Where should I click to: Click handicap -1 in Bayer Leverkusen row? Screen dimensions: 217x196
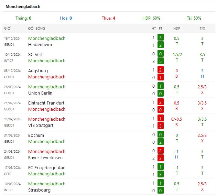pos(176,152)
